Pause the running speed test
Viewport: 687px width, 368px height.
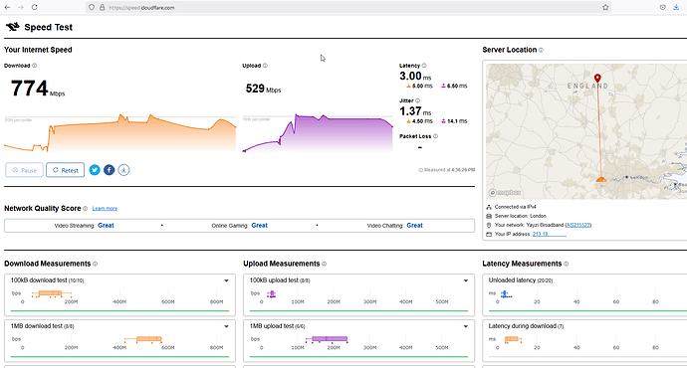click(x=25, y=170)
